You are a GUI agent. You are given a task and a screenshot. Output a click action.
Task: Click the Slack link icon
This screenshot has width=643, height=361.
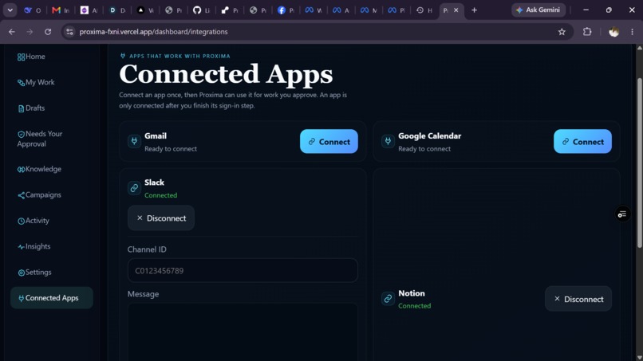point(134,188)
